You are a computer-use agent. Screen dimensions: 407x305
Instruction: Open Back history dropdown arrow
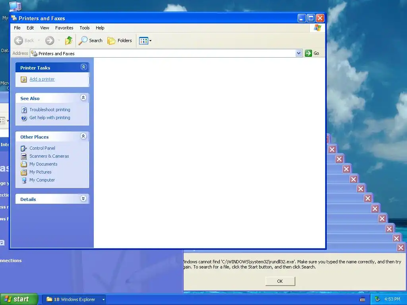click(x=39, y=41)
